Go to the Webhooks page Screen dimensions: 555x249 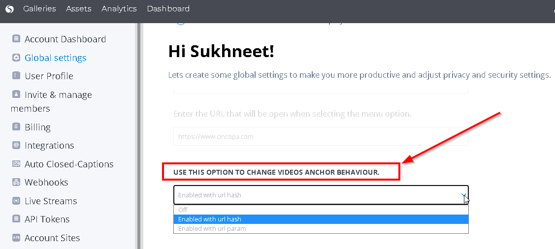46,183
